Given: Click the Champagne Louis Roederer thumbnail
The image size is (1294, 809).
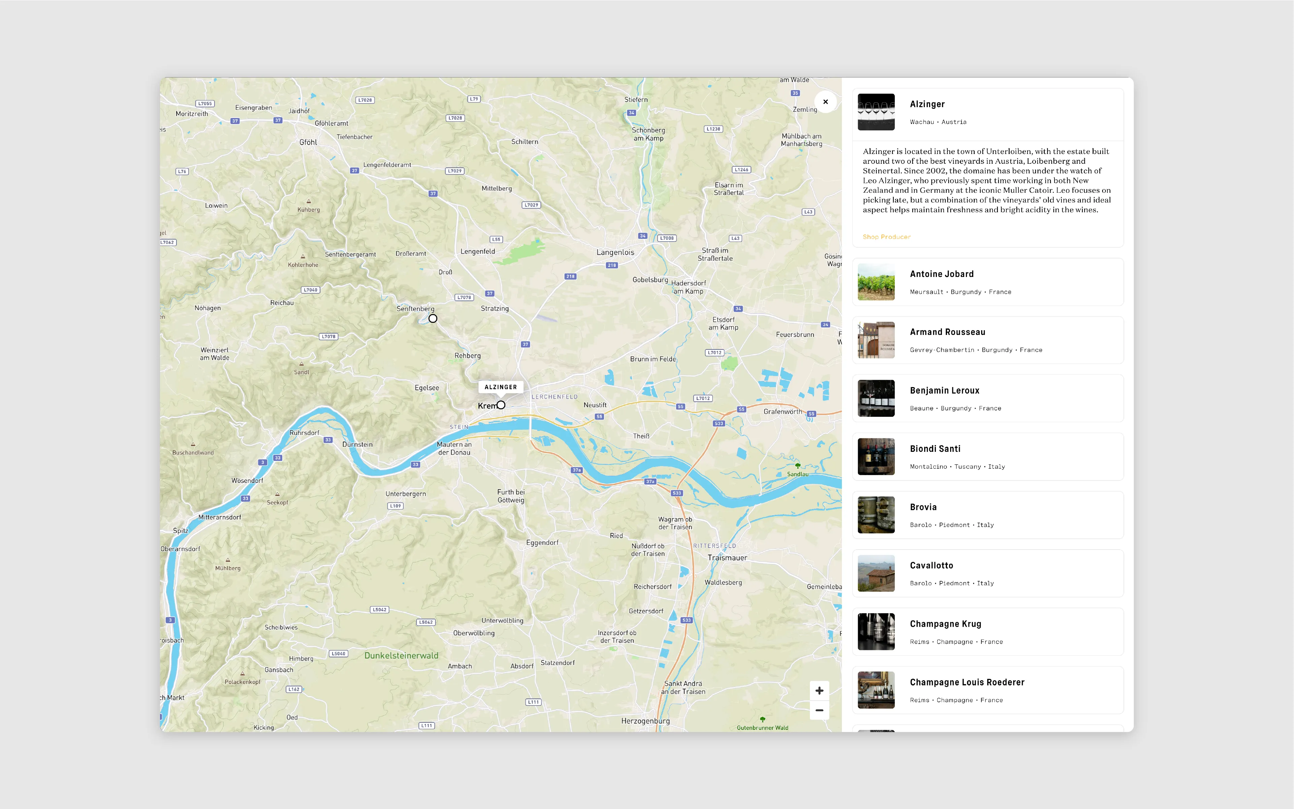Looking at the screenshot, I should point(876,690).
